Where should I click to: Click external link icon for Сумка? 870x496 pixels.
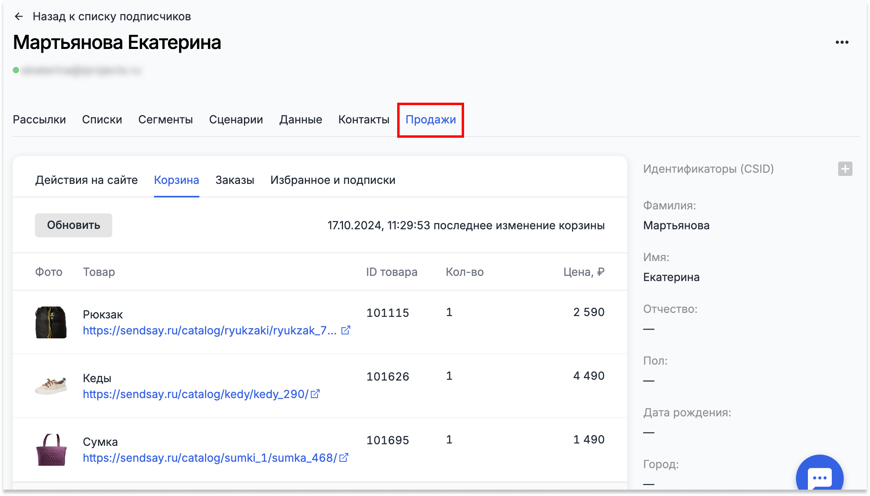coord(344,457)
